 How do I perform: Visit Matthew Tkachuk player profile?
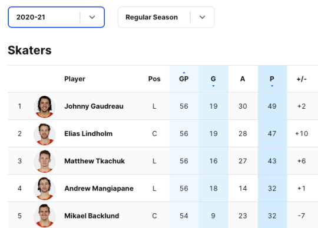click(x=94, y=161)
